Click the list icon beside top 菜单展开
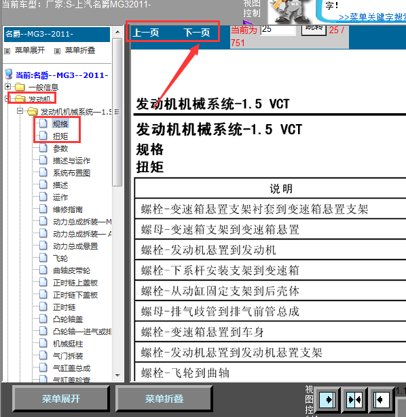406x417 pixels. [x=7, y=51]
